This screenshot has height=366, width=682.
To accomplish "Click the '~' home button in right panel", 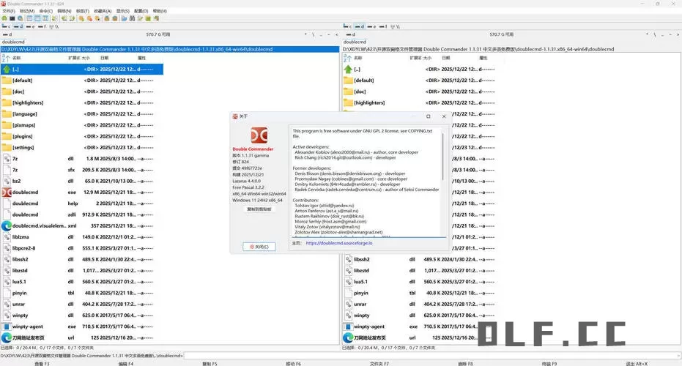I will pyautogui.click(x=670, y=34).
